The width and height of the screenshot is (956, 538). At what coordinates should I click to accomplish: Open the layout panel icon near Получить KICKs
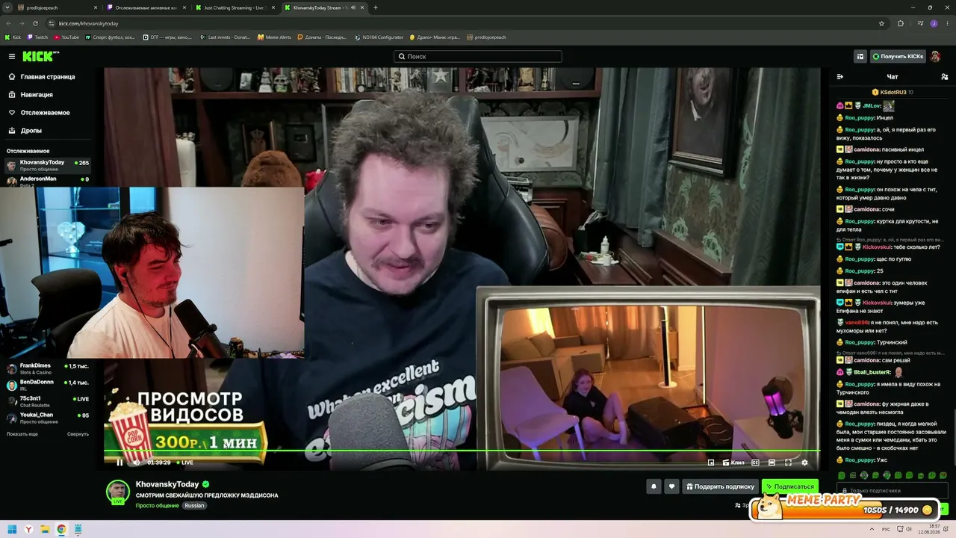[860, 56]
